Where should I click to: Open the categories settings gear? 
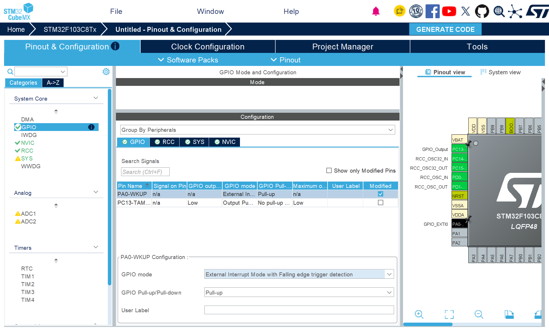coord(106,71)
